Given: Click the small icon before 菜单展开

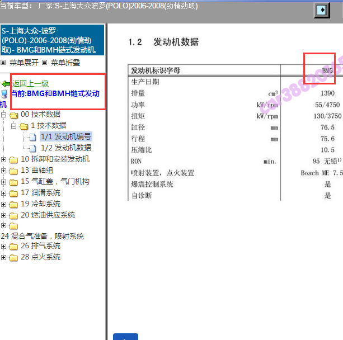Looking at the screenshot, I should pos(3,63).
